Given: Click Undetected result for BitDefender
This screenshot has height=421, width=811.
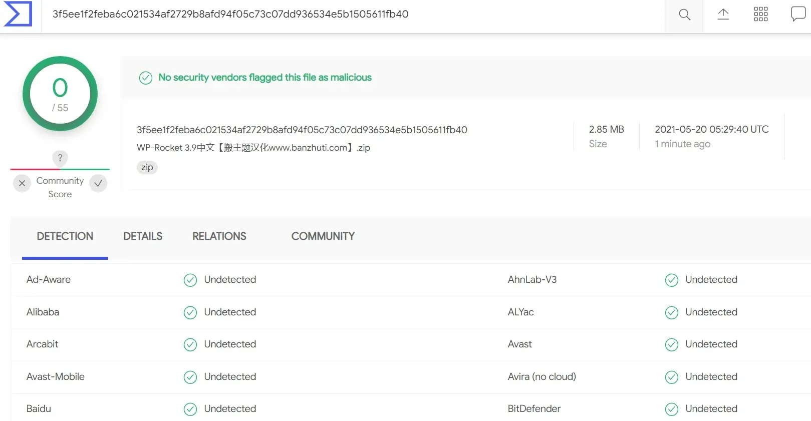Looking at the screenshot, I should pyautogui.click(x=712, y=408).
